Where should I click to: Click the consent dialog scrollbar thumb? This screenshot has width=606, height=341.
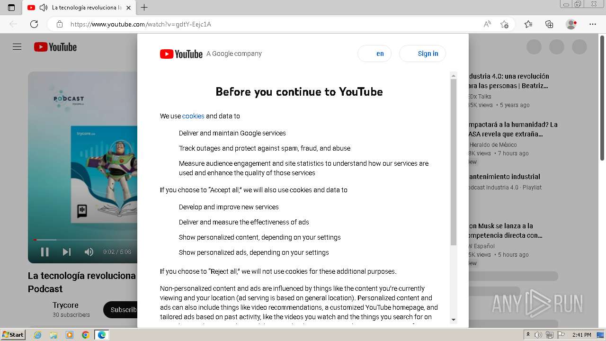pos(454,162)
